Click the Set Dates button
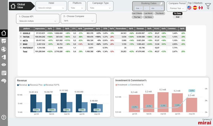213x126 pixels. [148, 17]
